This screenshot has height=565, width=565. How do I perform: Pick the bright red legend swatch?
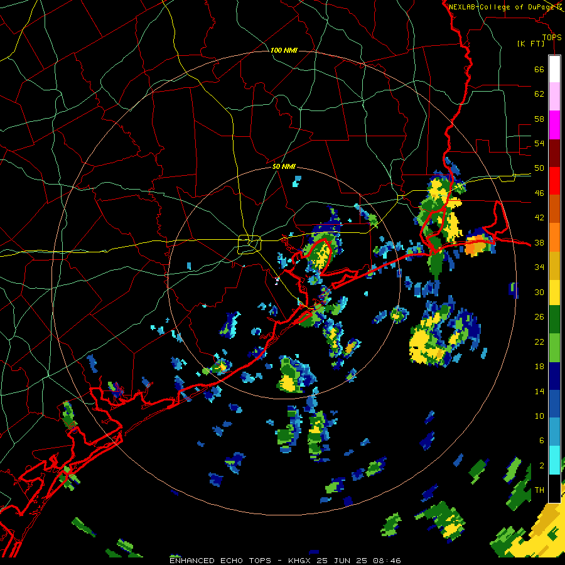click(554, 181)
